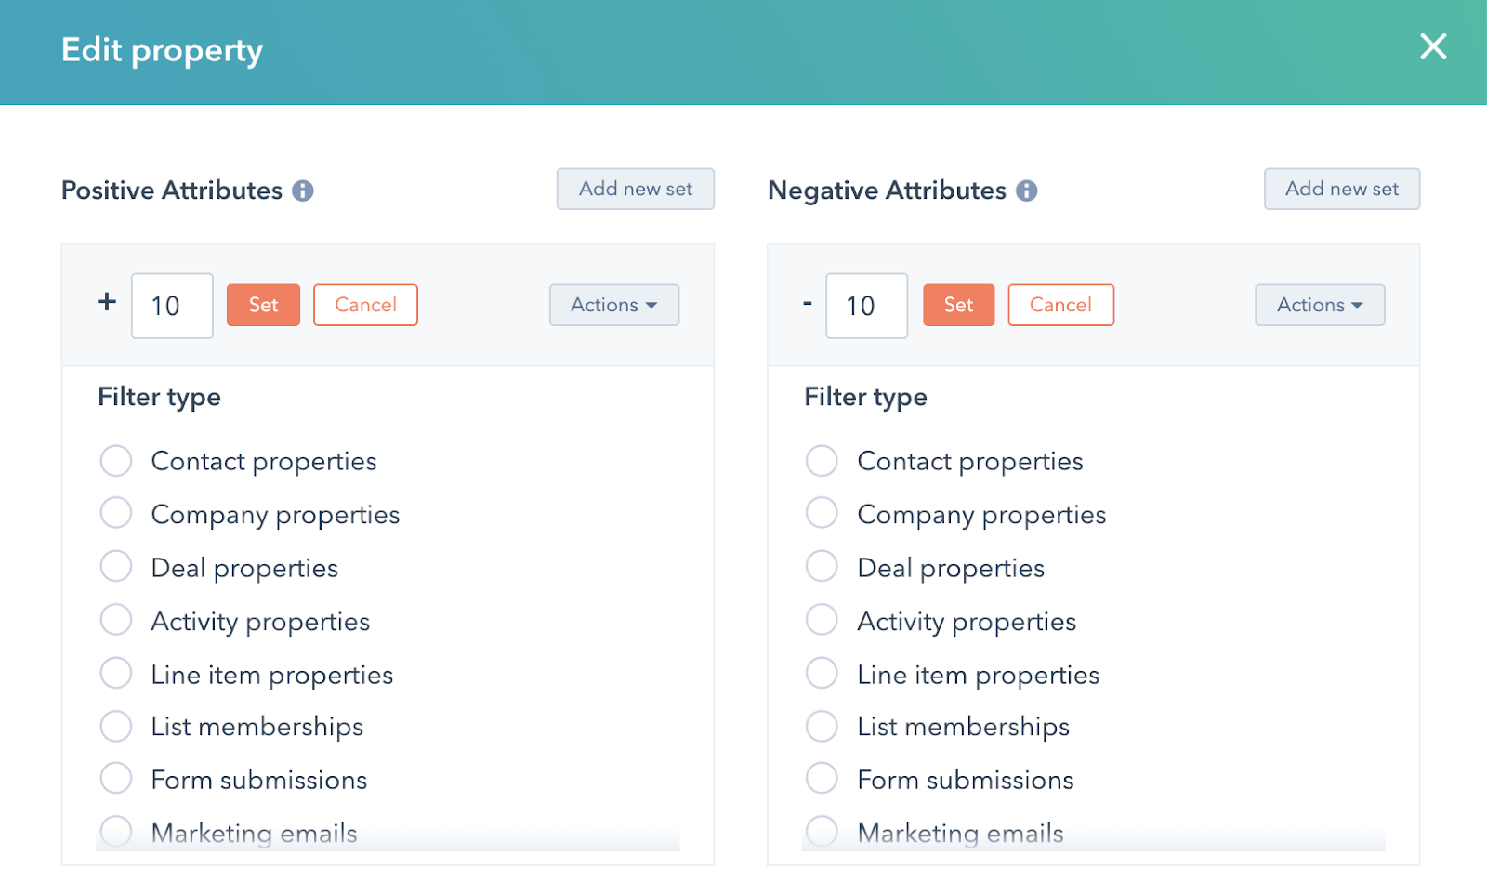Select Activity properties under Negative Attributes

pyautogui.click(x=822, y=620)
